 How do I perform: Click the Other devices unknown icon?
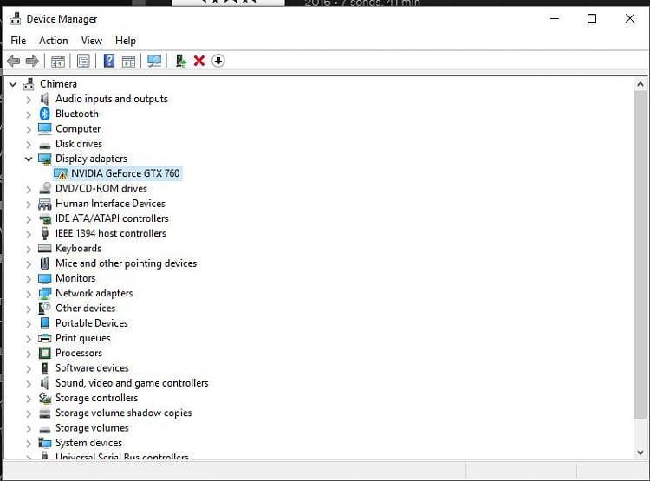(44, 308)
